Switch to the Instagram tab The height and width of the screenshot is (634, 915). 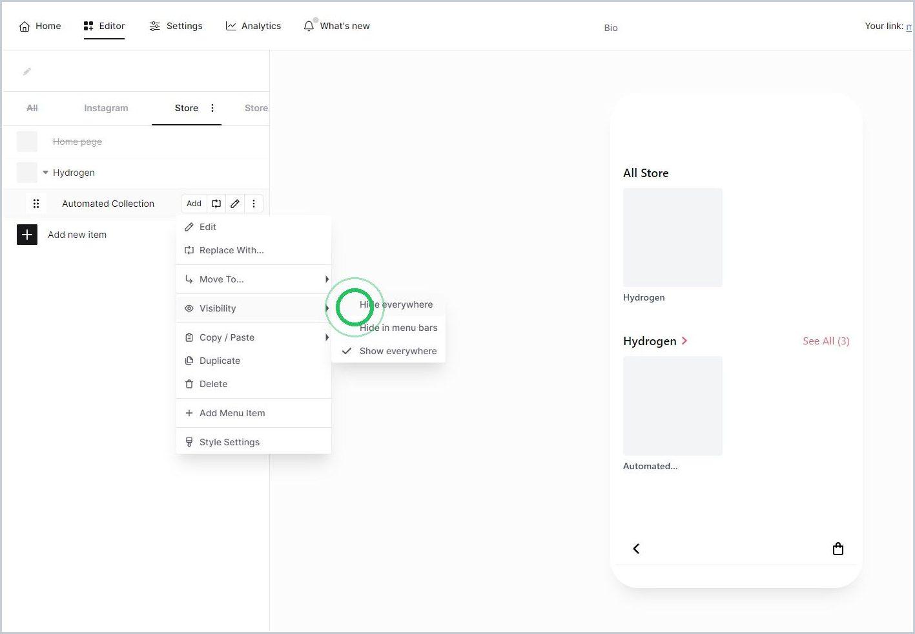coord(106,108)
